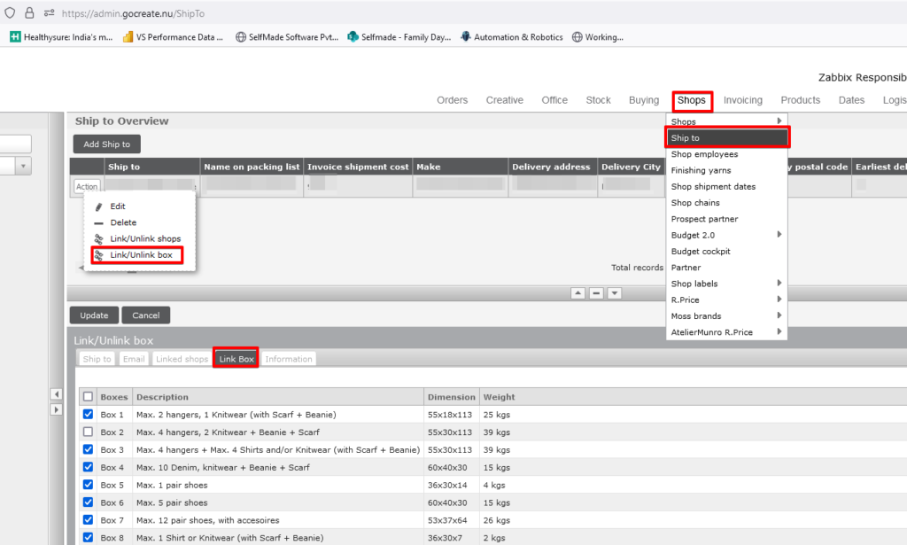Click the splitter's middle minus icon
907x545 pixels.
596,293
